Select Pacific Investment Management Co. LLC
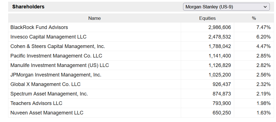 click(56, 56)
